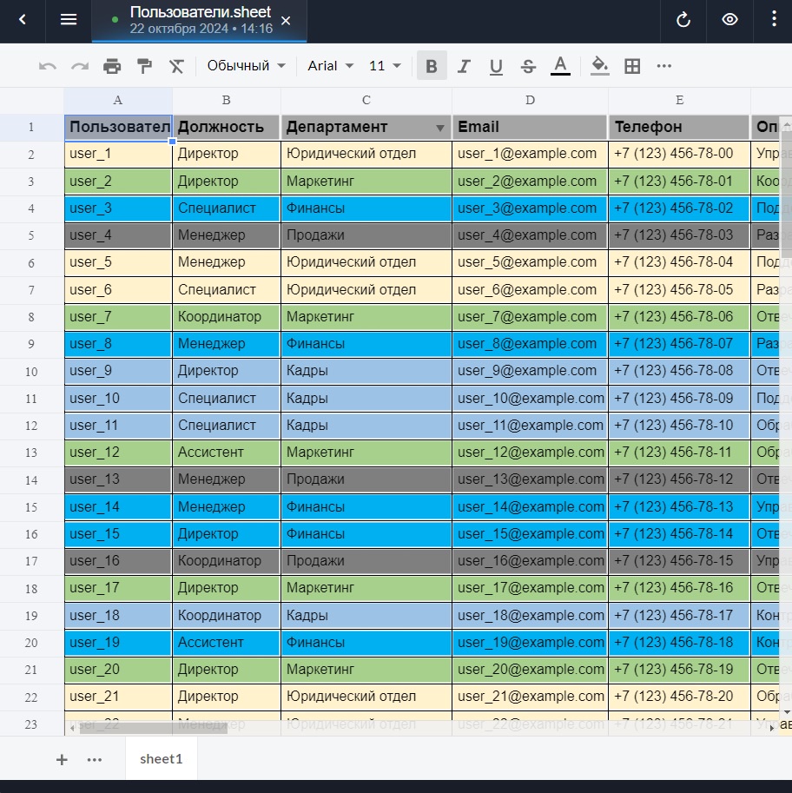This screenshot has height=793, width=792.
Task: Choose the cell fill color bucket
Action: [600, 66]
